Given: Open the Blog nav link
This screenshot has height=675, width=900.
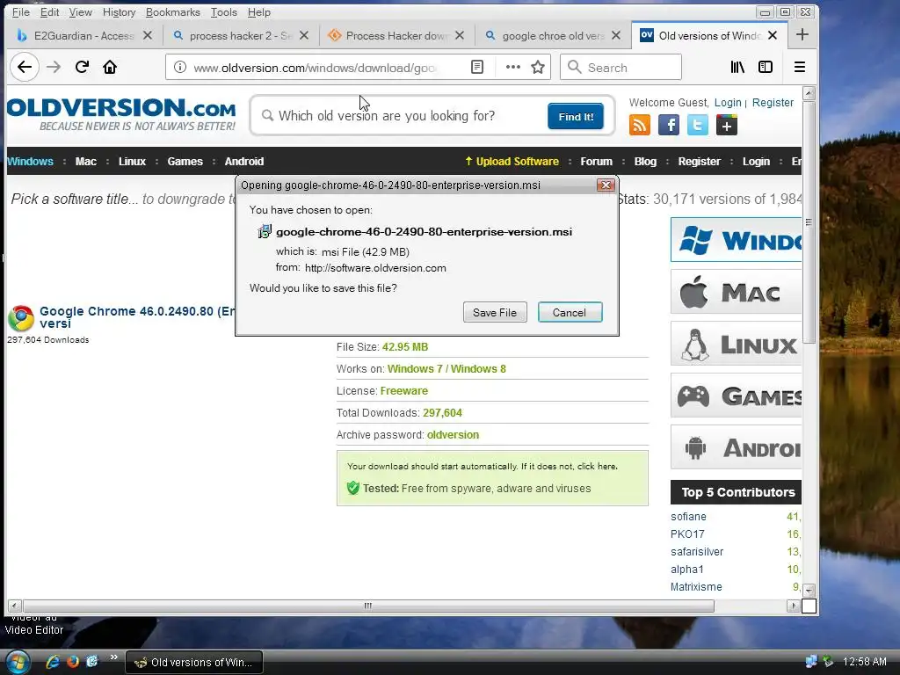Looking at the screenshot, I should pos(645,162).
